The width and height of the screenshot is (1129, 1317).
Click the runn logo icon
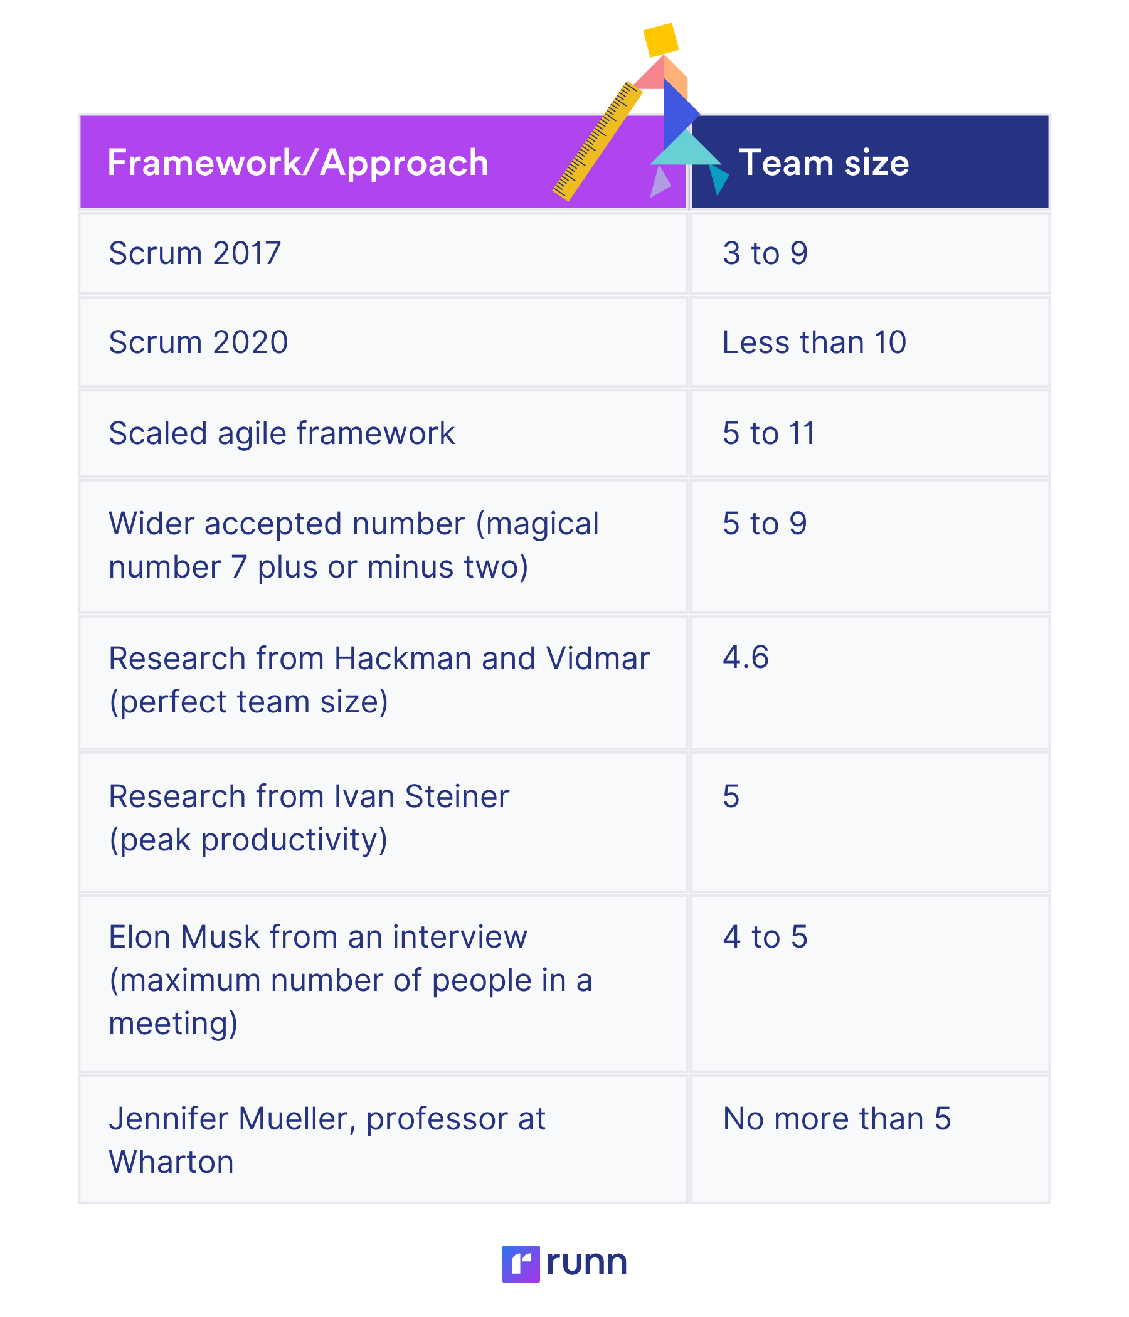(521, 1264)
